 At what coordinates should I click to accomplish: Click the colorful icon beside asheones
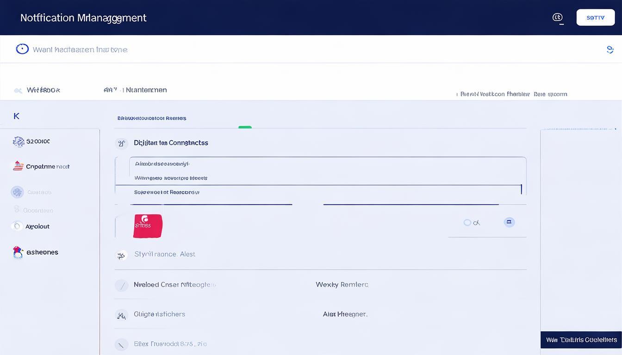pos(18,252)
